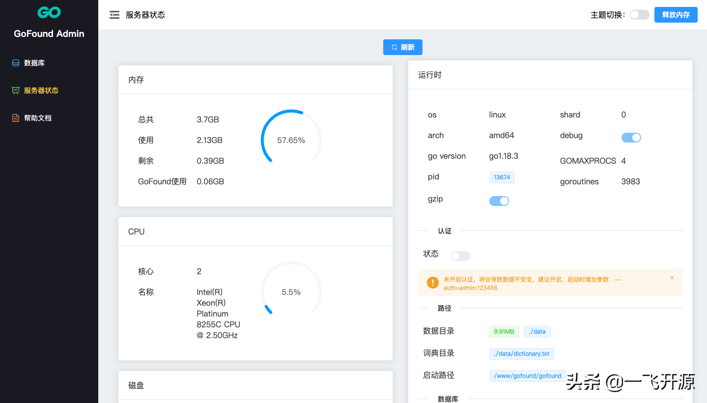This screenshot has height=403, width=707.
Task: Click the orange warning icon in the alert
Action: tap(432, 283)
